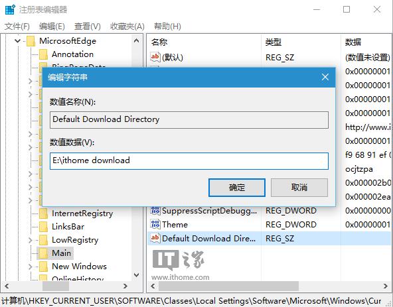The image size is (393, 307).
Task: Click REG_SZ type of Default Download row
Action: [279, 239]
